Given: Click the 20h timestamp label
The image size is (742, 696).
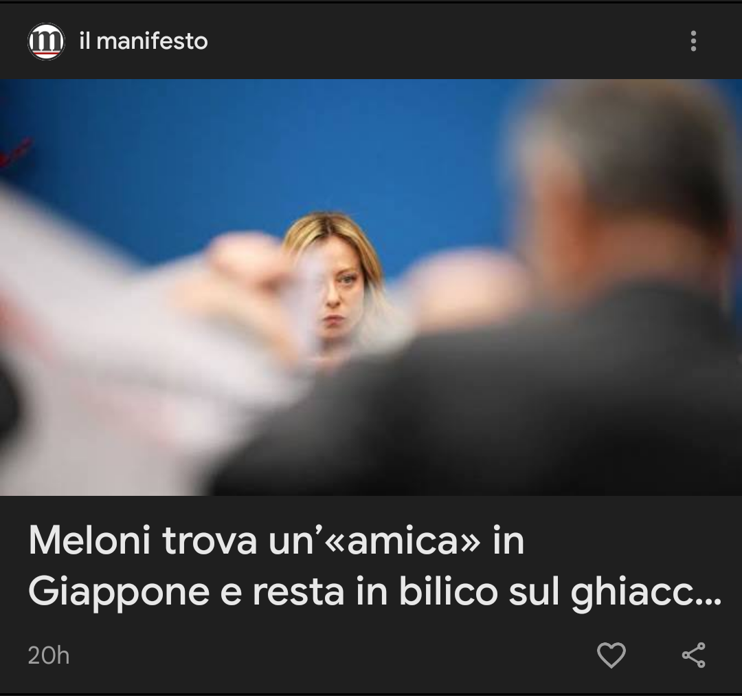Looking at the screenshot, I should tap(49, 655).
